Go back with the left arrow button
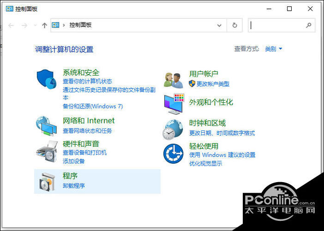Image resolution: width=324 pixels, height=231 pixels. point(11,25)
